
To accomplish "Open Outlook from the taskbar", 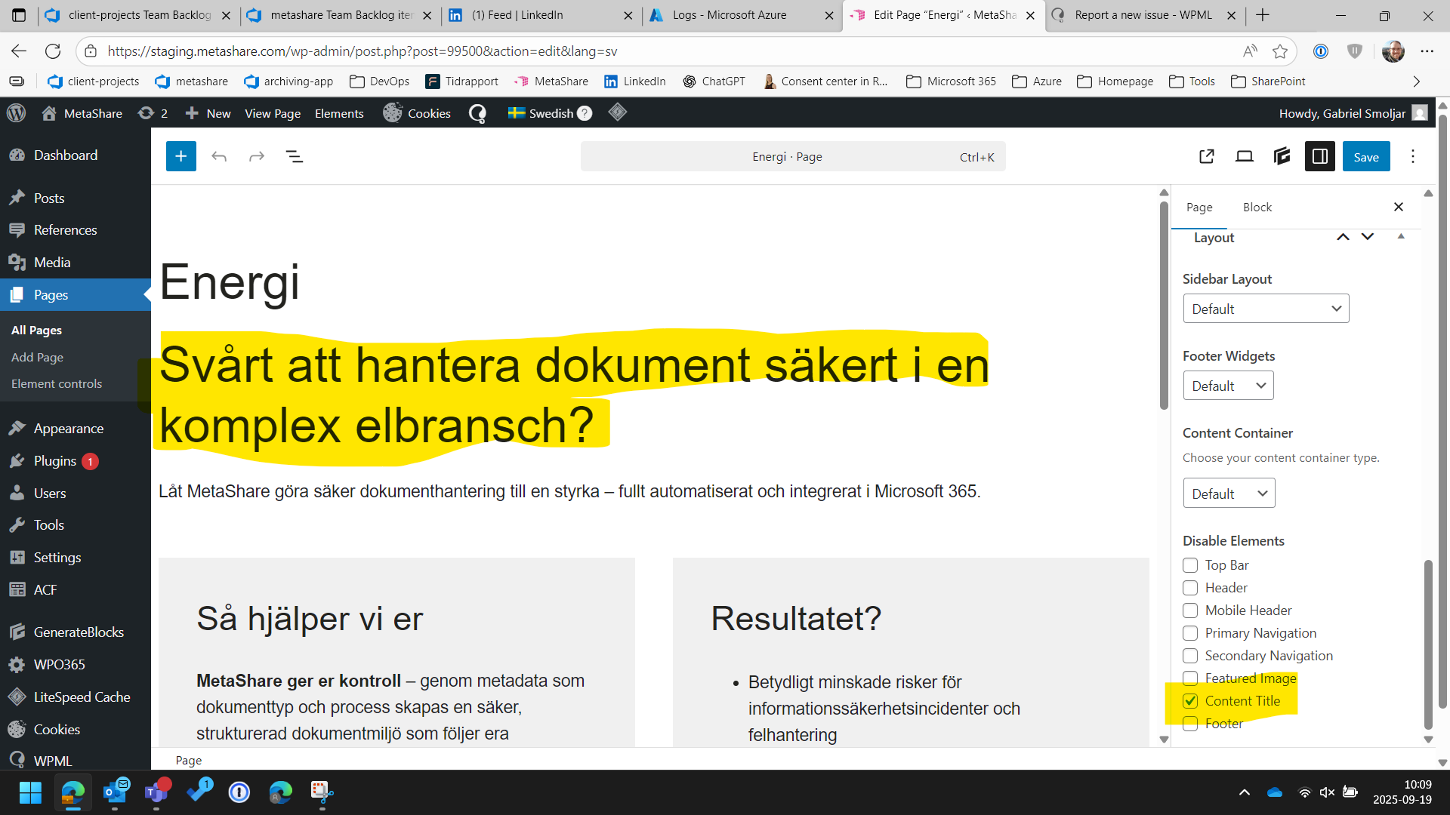I will coord(115,792).
